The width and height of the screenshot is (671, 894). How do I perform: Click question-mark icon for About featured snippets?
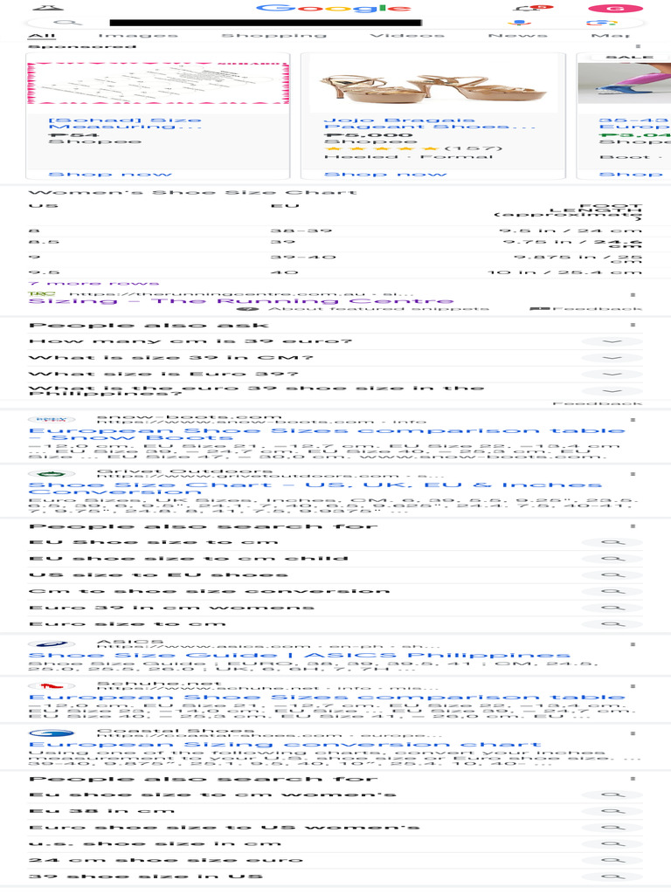coord(247,309)
